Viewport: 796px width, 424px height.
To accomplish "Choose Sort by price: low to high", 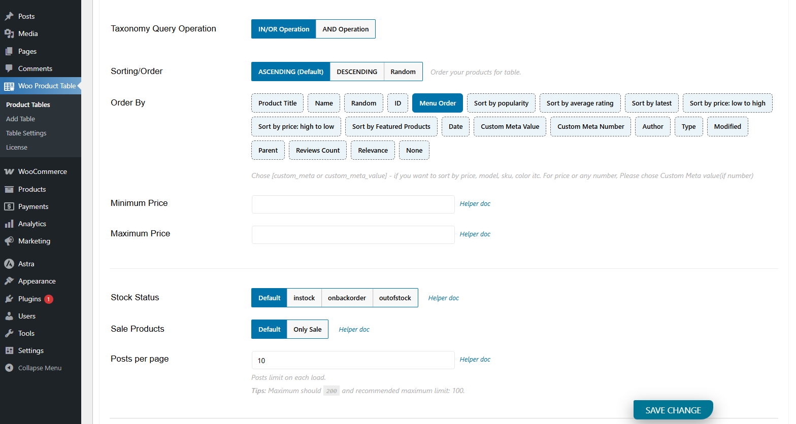I will coord(727,103).
